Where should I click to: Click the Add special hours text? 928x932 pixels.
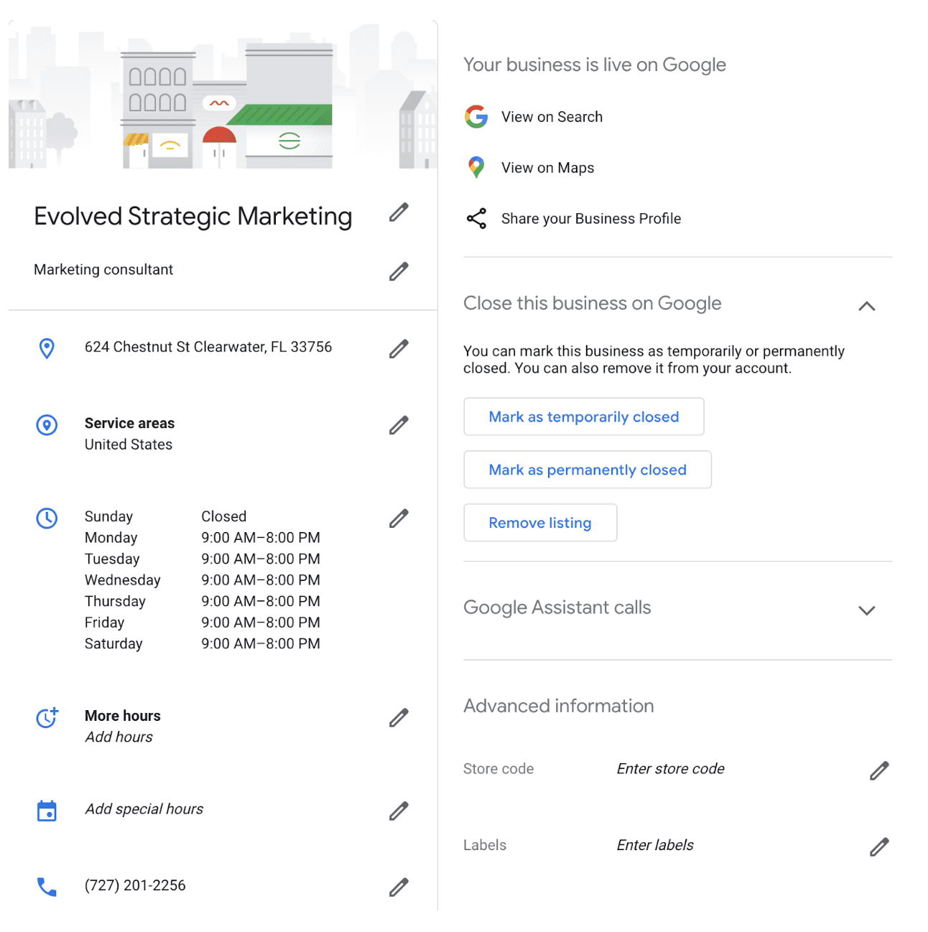tap(144, 809)
